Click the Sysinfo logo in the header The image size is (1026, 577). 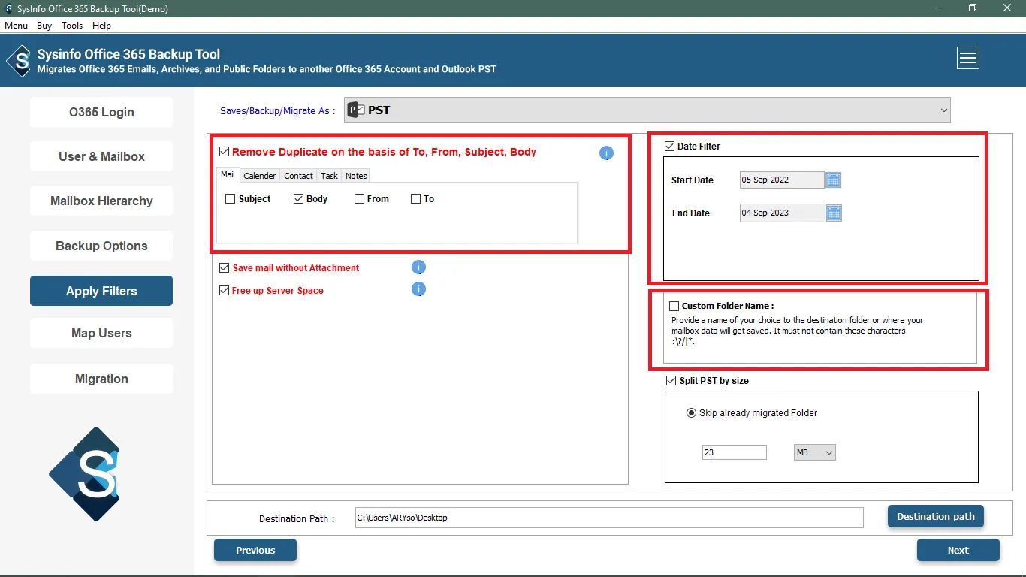click(19, 61)
